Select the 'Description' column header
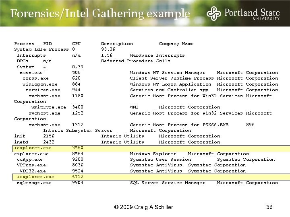The height and width of the screenshot is (217, 290). point(117,44)
